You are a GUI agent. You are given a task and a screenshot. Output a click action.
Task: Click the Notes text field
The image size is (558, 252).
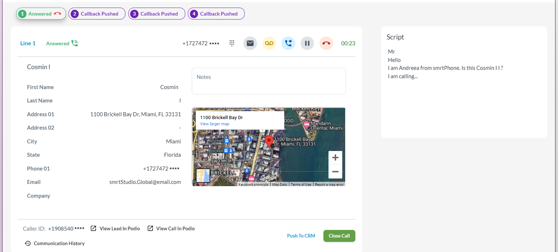tap(269, 81)
